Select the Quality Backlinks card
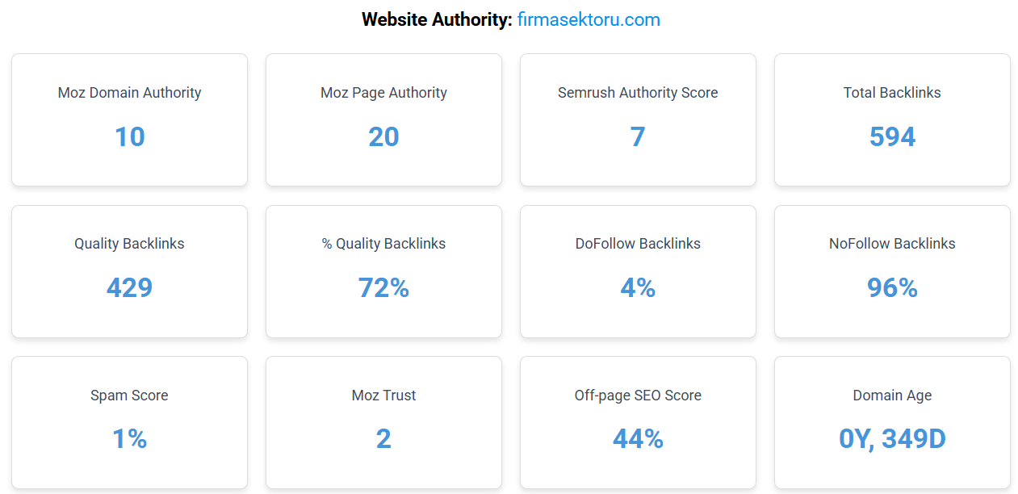Viewport: 1018px width, 494px height. (x=129, y=271)
